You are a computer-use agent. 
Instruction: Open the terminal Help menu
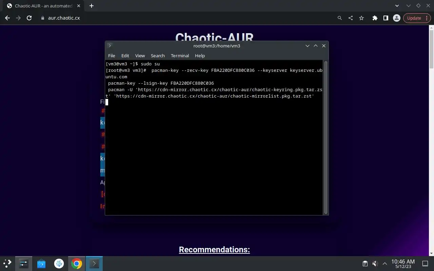200,56
